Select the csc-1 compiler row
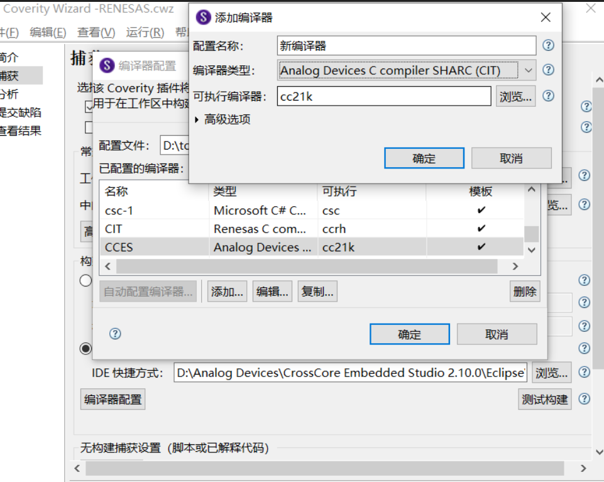604x482 pixels. coord(312,211)
